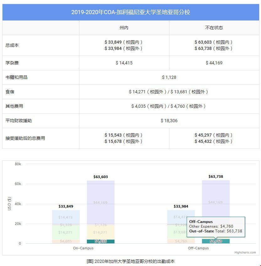Select the $44,169 tuition cell
261x266 pixels.
click(215, 63)
